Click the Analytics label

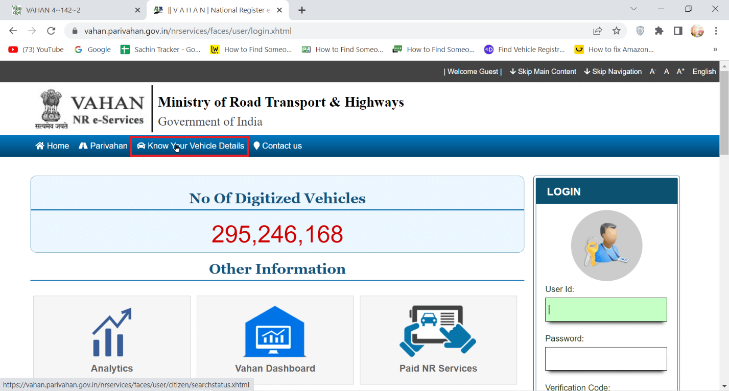112,369
